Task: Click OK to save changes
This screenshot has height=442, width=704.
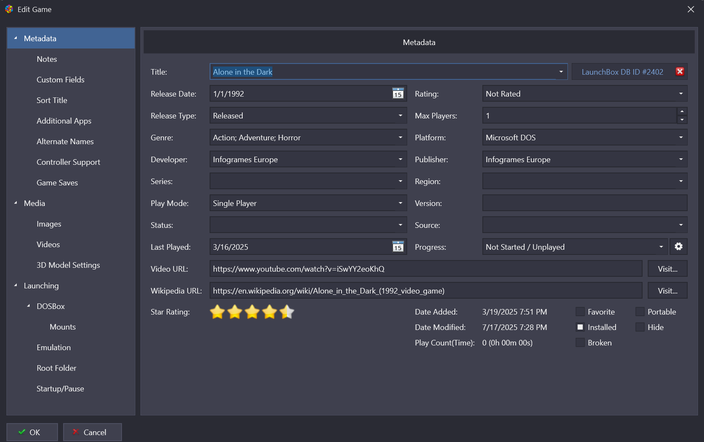Action: coord(32,432)
